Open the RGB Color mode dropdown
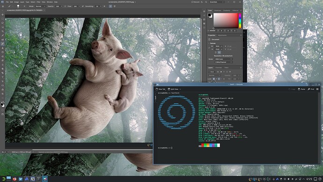 coord(223,59)
